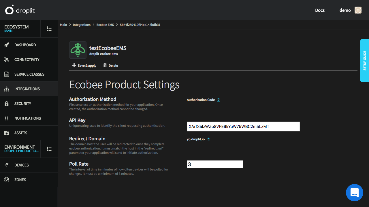Click Integrations breadcrumb link
The height and width of the screenshot is (207, 369).
click(82, 25)
